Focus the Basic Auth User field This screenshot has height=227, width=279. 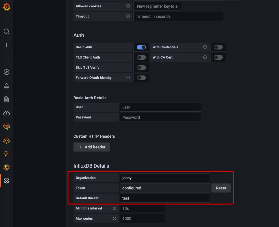pyautogui.click(x=161, y=107)
